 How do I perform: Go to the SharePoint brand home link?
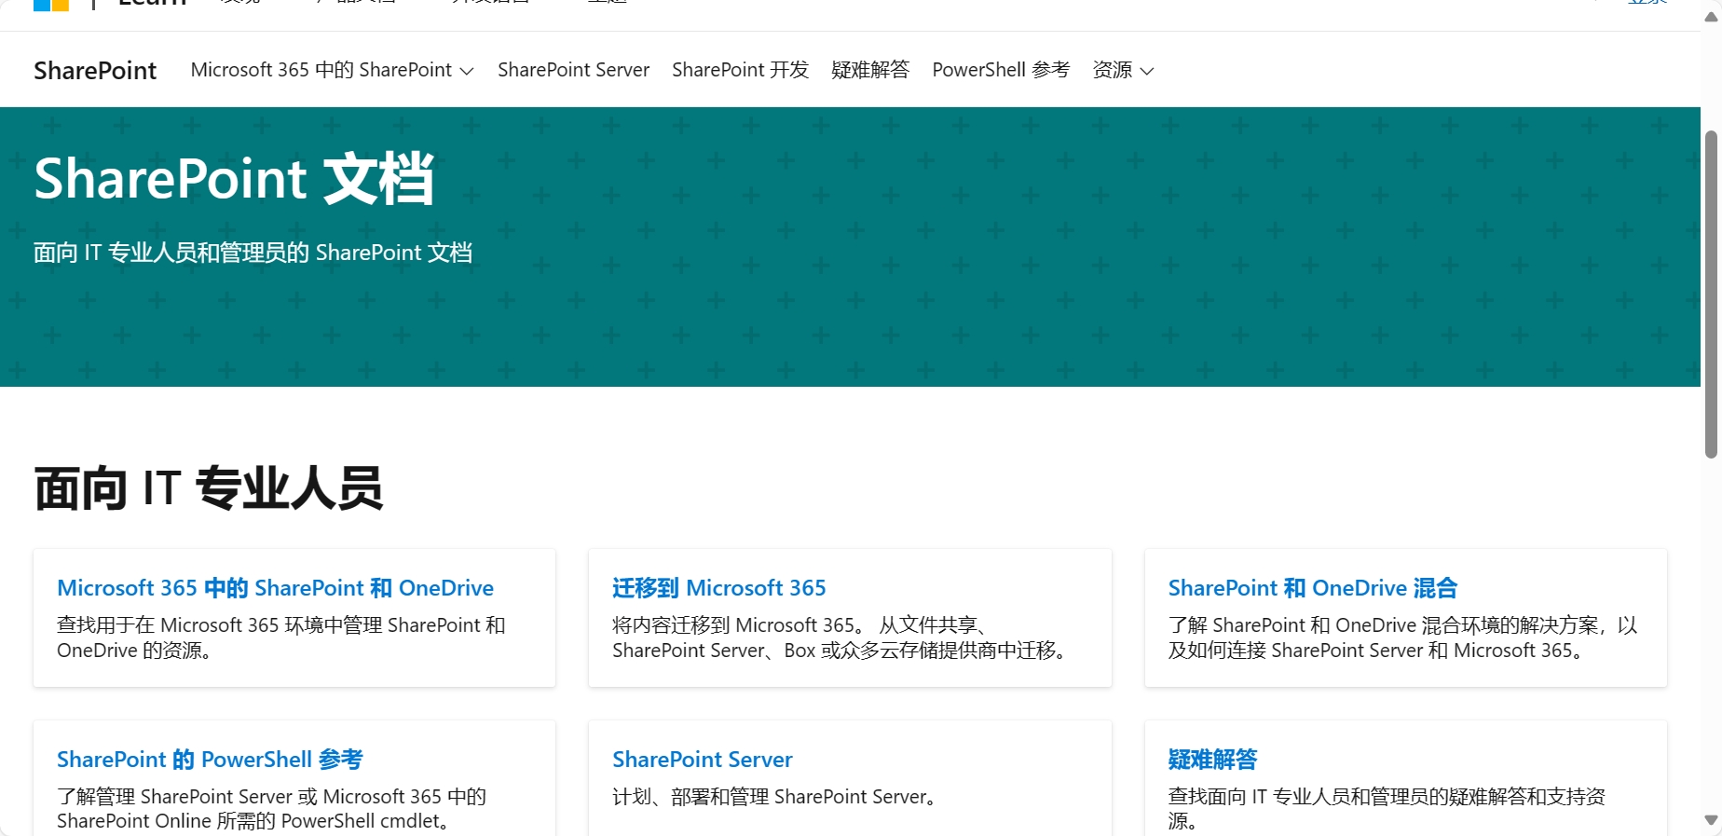tap(95, 70)
